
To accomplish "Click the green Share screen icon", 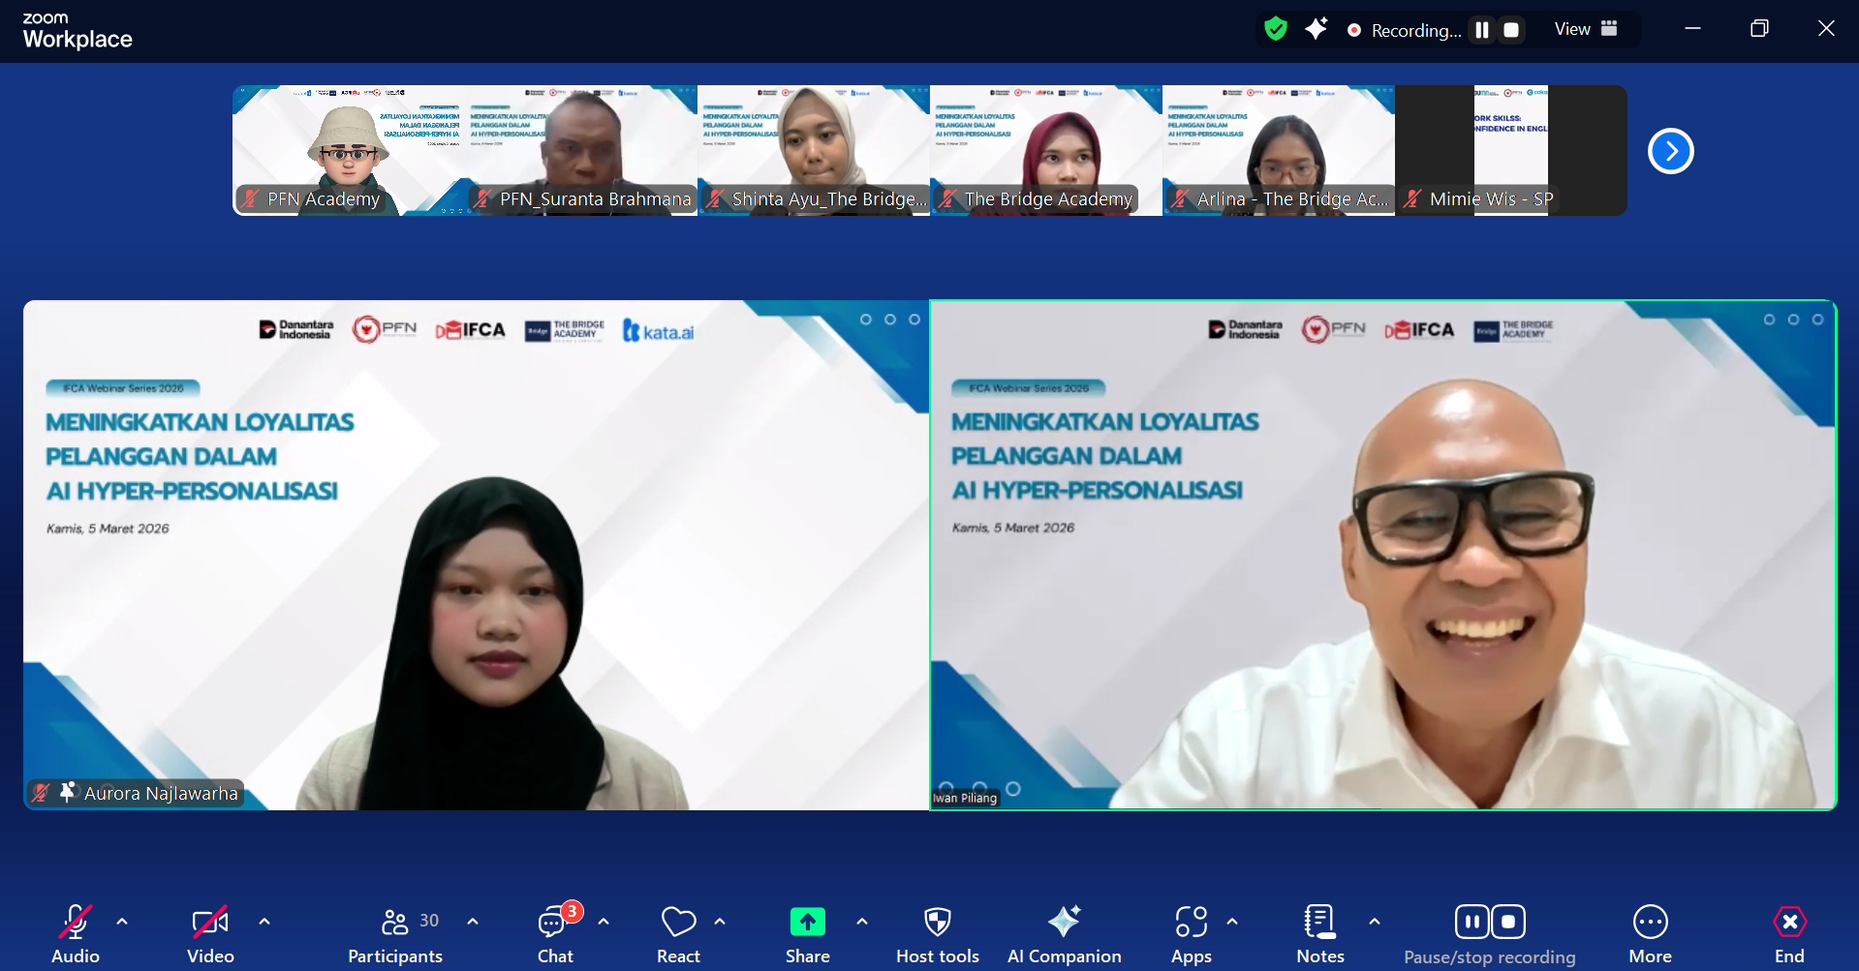I will tap(808, 922).
